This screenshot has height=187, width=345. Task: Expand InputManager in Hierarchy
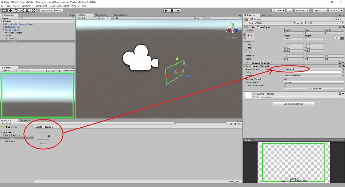tap(4, 30)
